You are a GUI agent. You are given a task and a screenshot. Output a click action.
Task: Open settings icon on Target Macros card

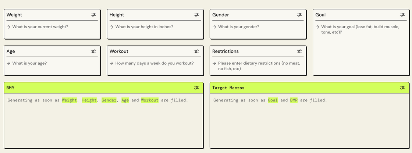(402, 88)
